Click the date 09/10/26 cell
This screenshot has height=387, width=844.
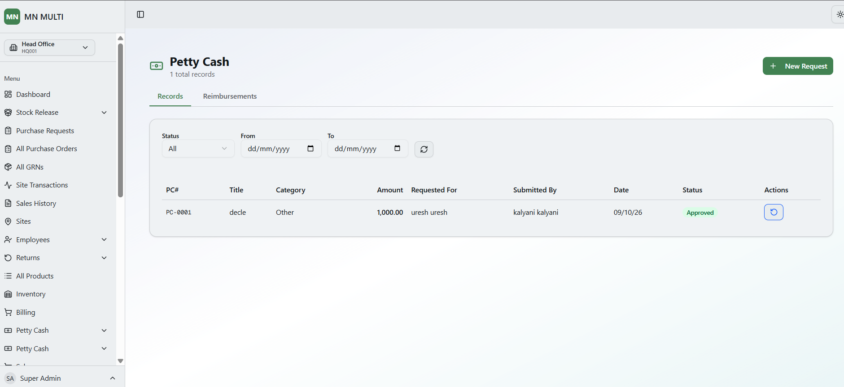pos(628,213)
